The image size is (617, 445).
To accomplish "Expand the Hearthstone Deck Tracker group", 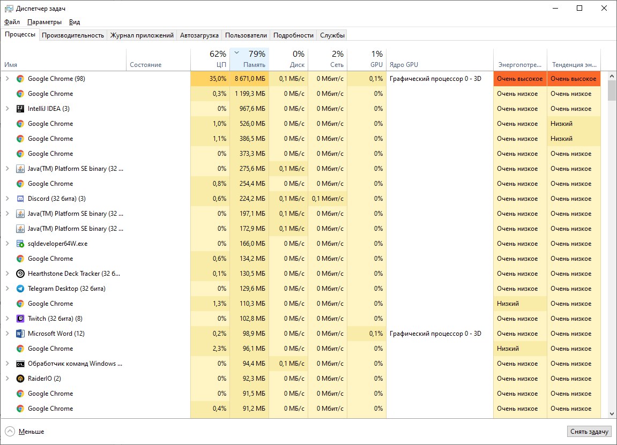I will click(7, 274).
